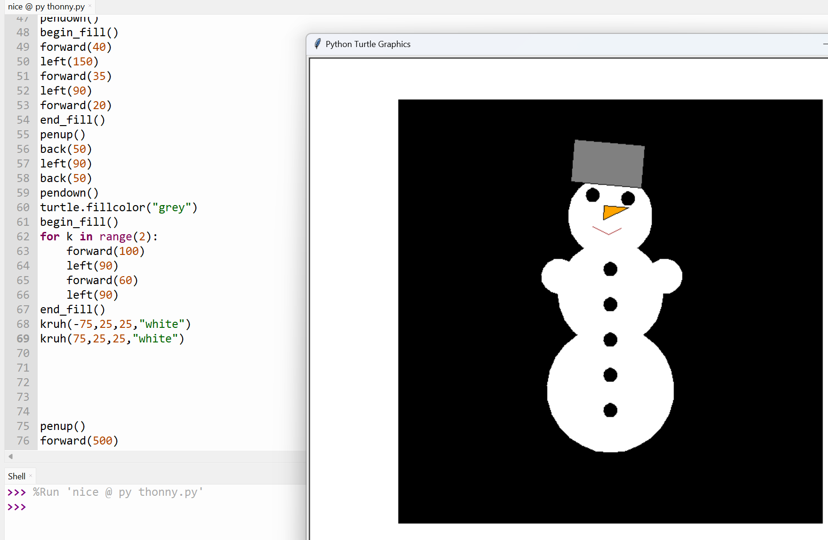
Task: Click the bottom black button on the snowman
Action: pos(610,410)
